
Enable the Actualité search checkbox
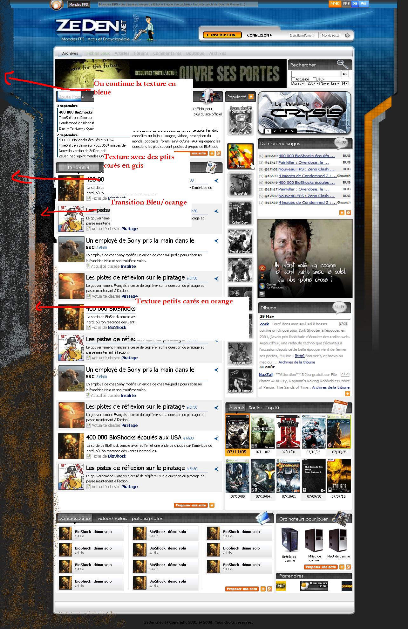pos(293,79)
